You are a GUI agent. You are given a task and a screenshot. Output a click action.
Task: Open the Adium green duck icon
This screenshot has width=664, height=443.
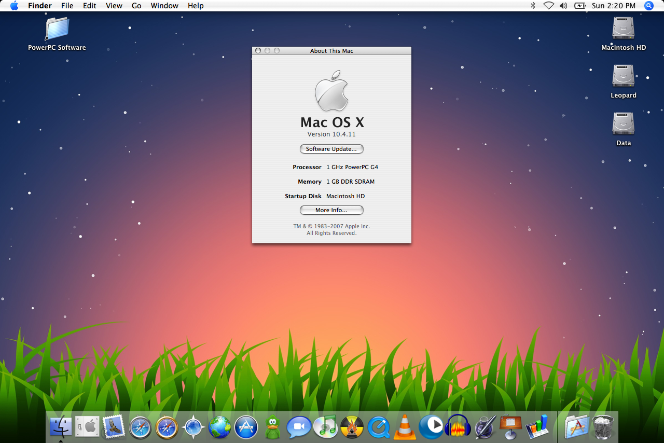(x=273, y=427)
